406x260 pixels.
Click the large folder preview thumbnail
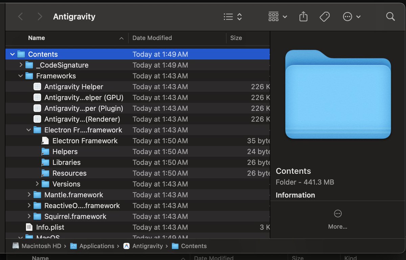pos(338,94)
